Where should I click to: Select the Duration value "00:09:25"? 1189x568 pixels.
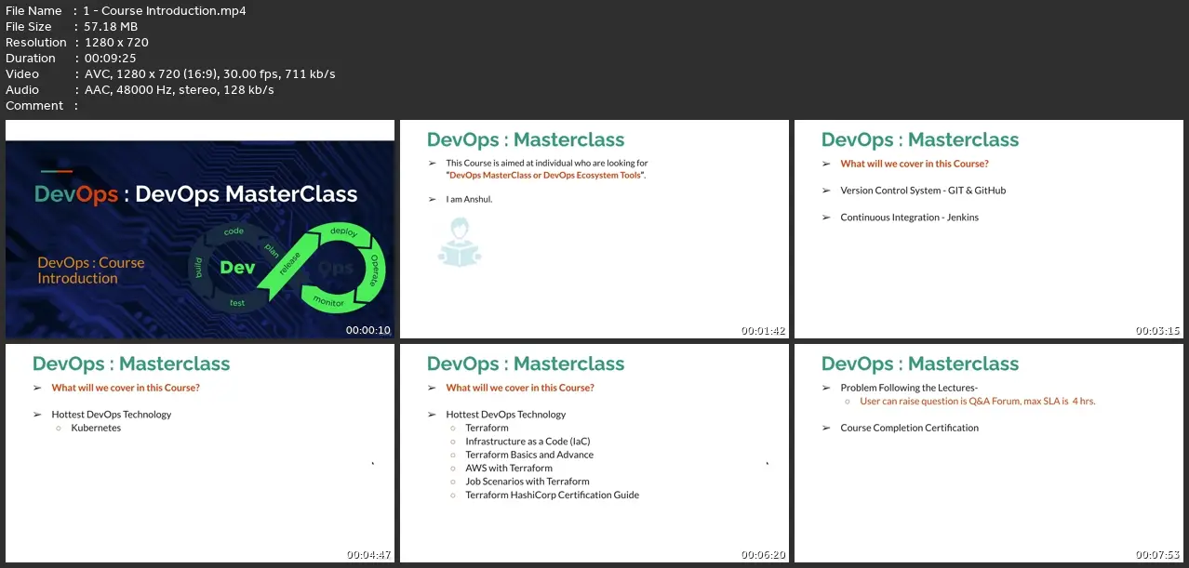tap(110, 59)
